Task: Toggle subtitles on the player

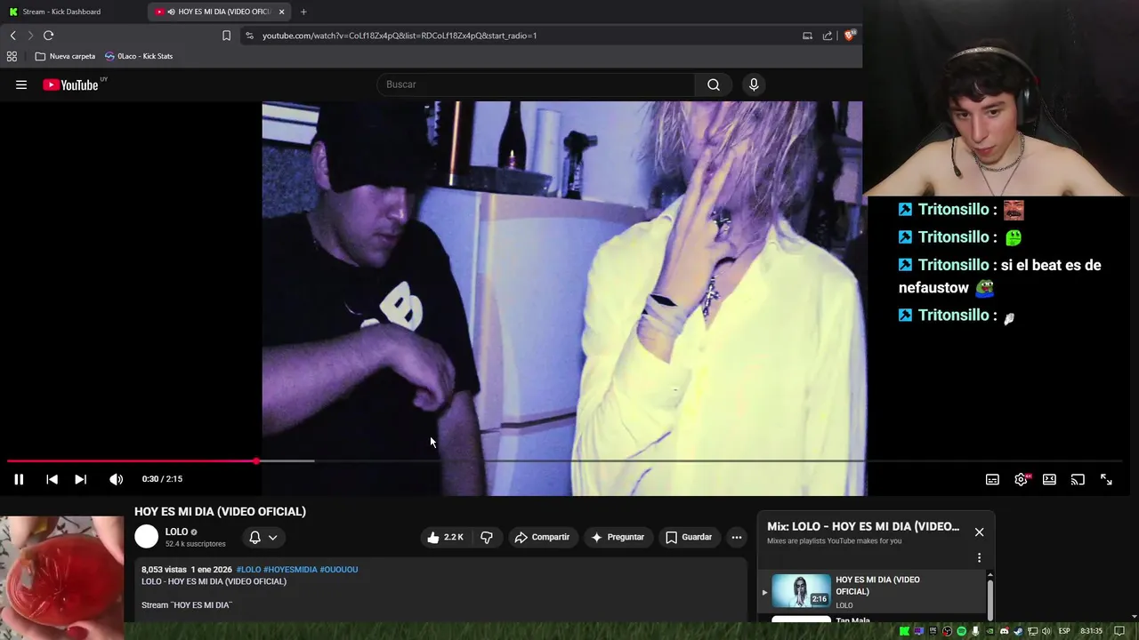Action: click(x=992, y=479)
